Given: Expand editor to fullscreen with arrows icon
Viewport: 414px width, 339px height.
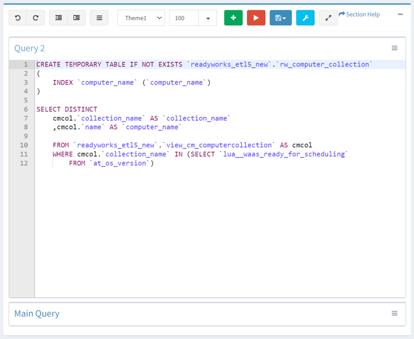Looking at the screenshot, I should click(328, 17).
